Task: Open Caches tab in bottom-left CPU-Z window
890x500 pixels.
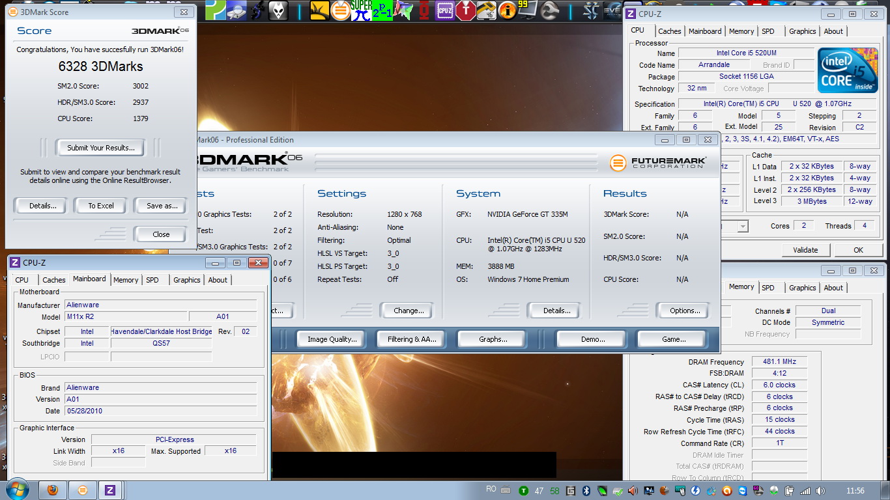Action: (x=54, y=280)
